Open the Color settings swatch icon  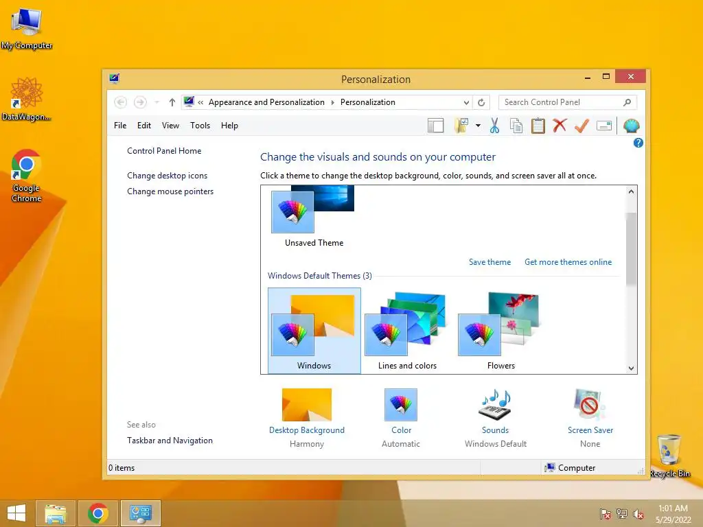point(401,405)
